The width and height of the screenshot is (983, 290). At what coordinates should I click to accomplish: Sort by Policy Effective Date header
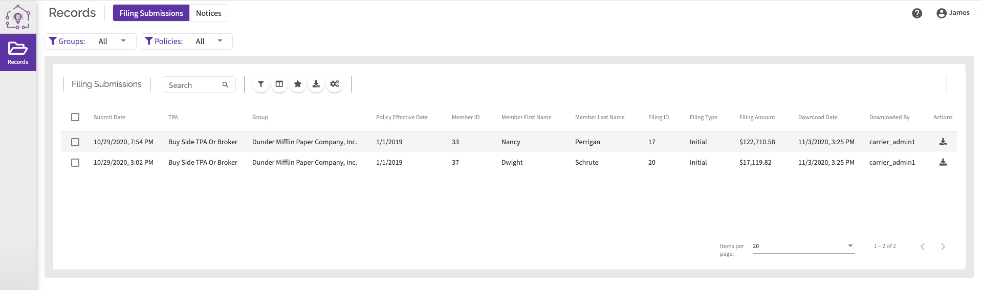tap(402, 117)
